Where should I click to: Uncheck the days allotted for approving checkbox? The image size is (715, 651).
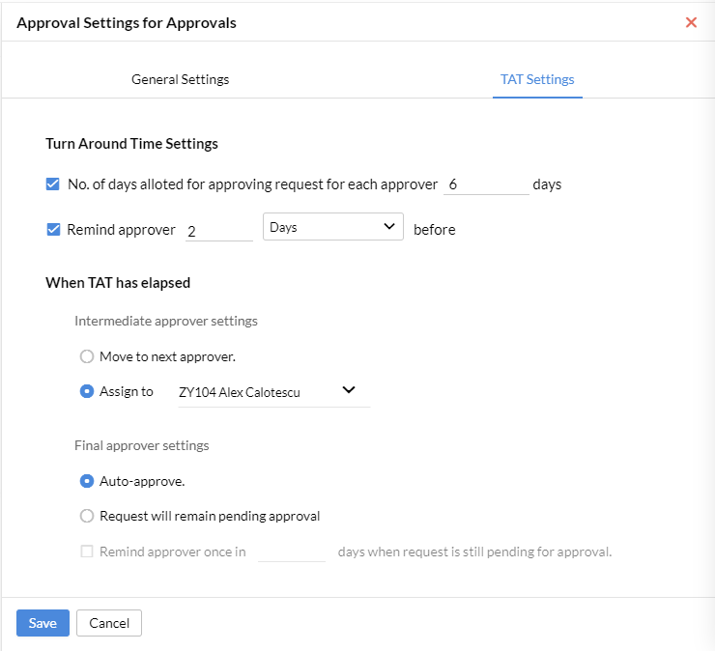tap(53, 184)
